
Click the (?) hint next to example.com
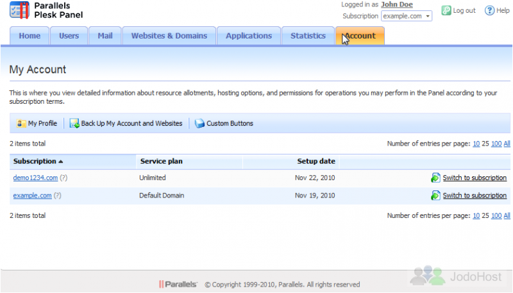point(58,195)
